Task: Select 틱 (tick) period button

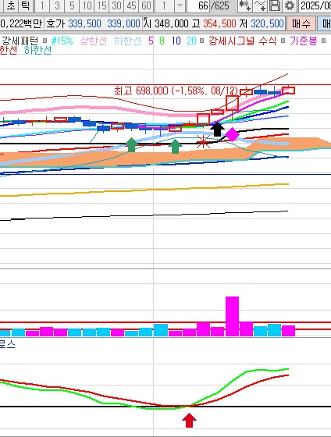Action: click(x=26, y=5)
